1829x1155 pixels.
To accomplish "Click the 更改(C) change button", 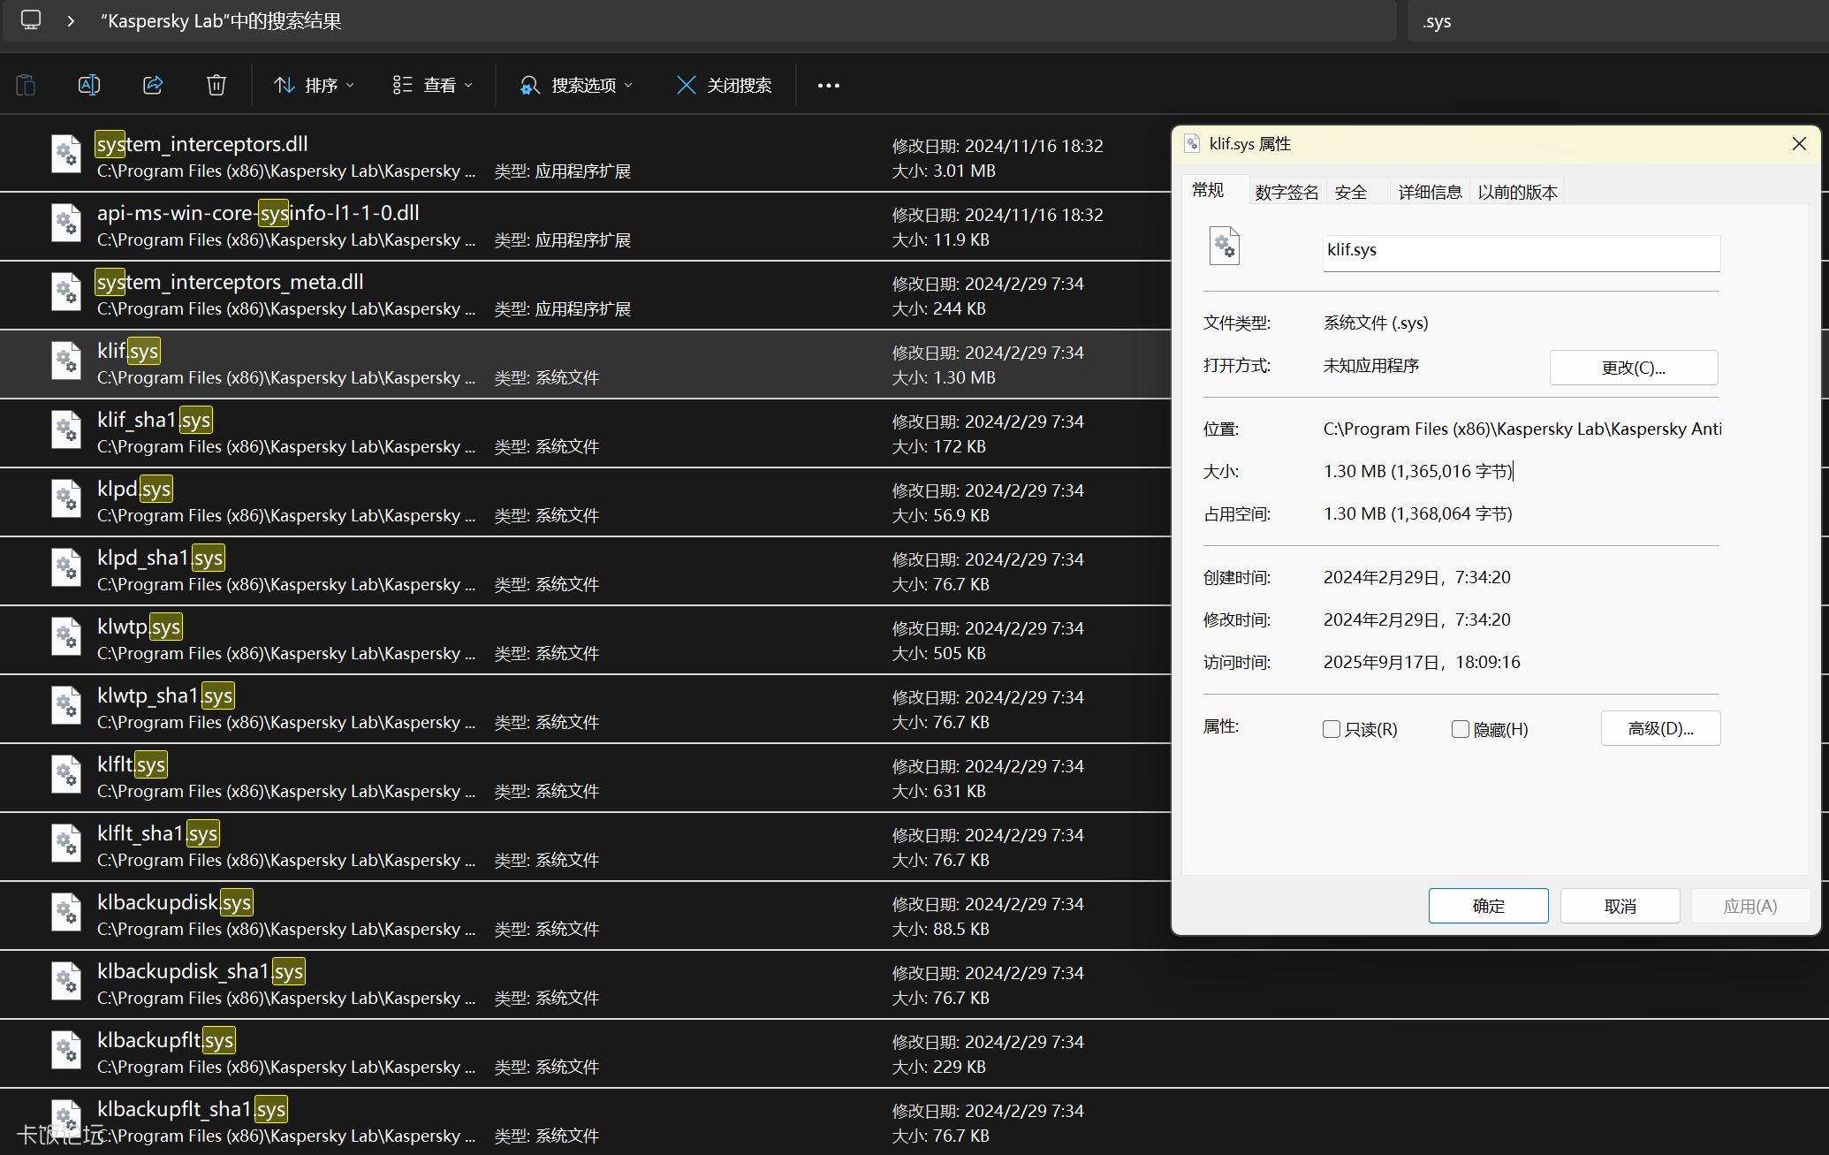I will click(1633, 367).
